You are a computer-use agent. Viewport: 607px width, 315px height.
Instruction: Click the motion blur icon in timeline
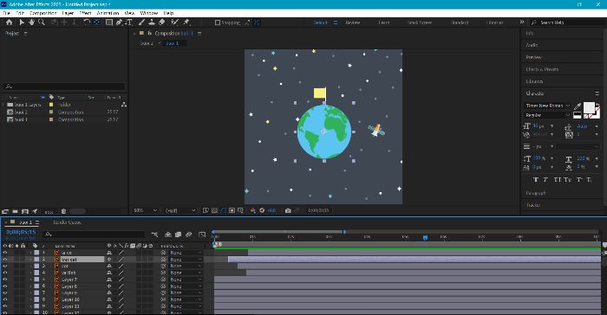coord(188,235)
